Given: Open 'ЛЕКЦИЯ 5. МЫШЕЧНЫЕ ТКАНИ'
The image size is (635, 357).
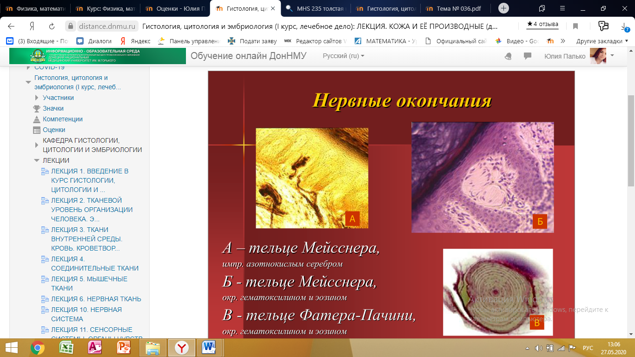Looking at the screenshot, I should (x=89, y=284).
